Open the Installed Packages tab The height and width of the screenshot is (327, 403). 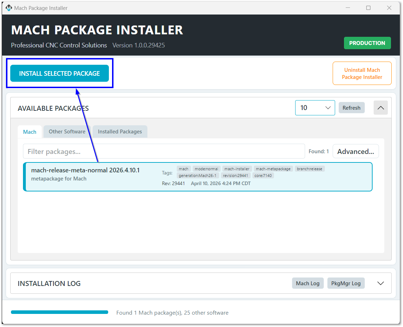click(120, 131)
